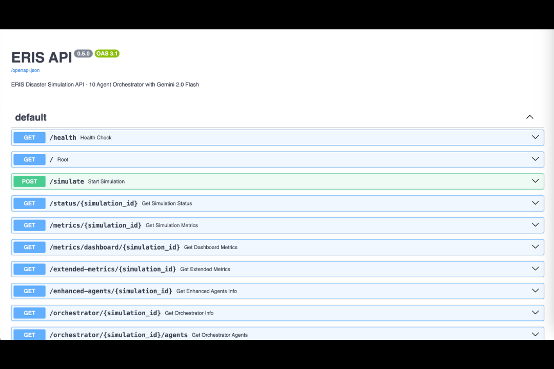554x369 pixels.
Task: Click the GET badge for /health
Action: tap(29, 138)
